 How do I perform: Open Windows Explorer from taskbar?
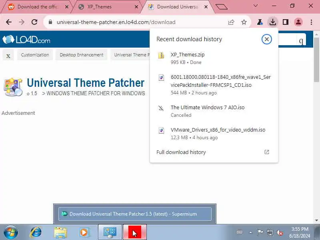(60, 233)
